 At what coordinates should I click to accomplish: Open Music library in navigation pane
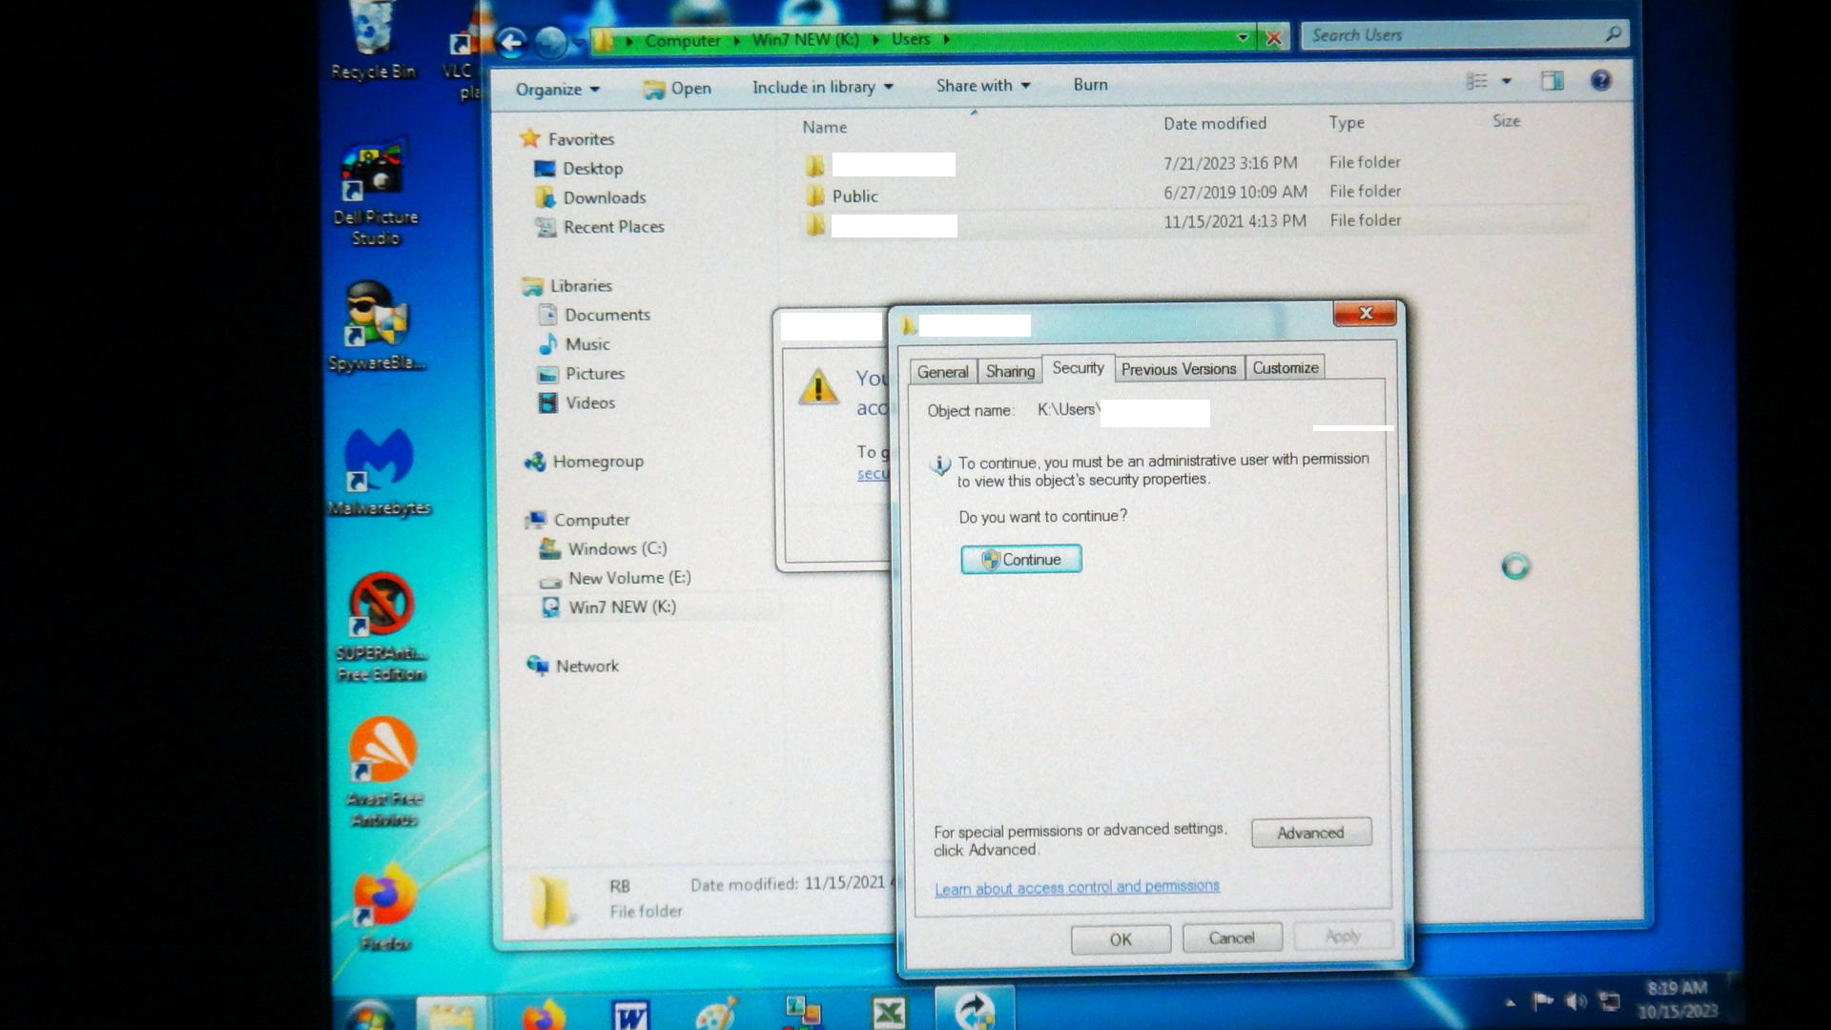(x=574, y=344)
